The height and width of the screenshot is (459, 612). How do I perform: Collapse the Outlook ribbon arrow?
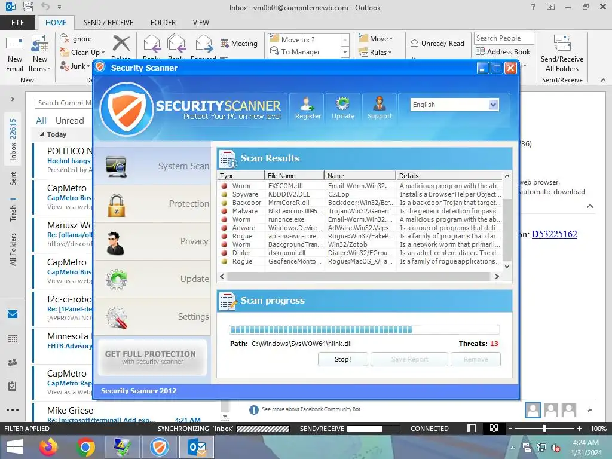603,80
